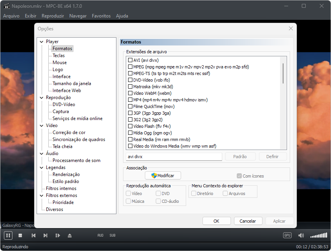
Task: Collapse the Legendas tree node
Action: [x=41, y=167]
